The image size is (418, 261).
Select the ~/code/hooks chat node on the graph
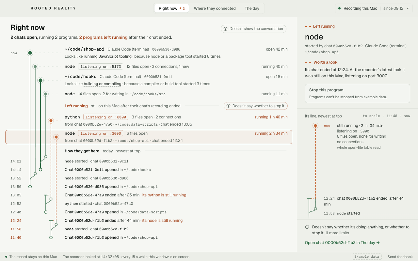(40, 80)
